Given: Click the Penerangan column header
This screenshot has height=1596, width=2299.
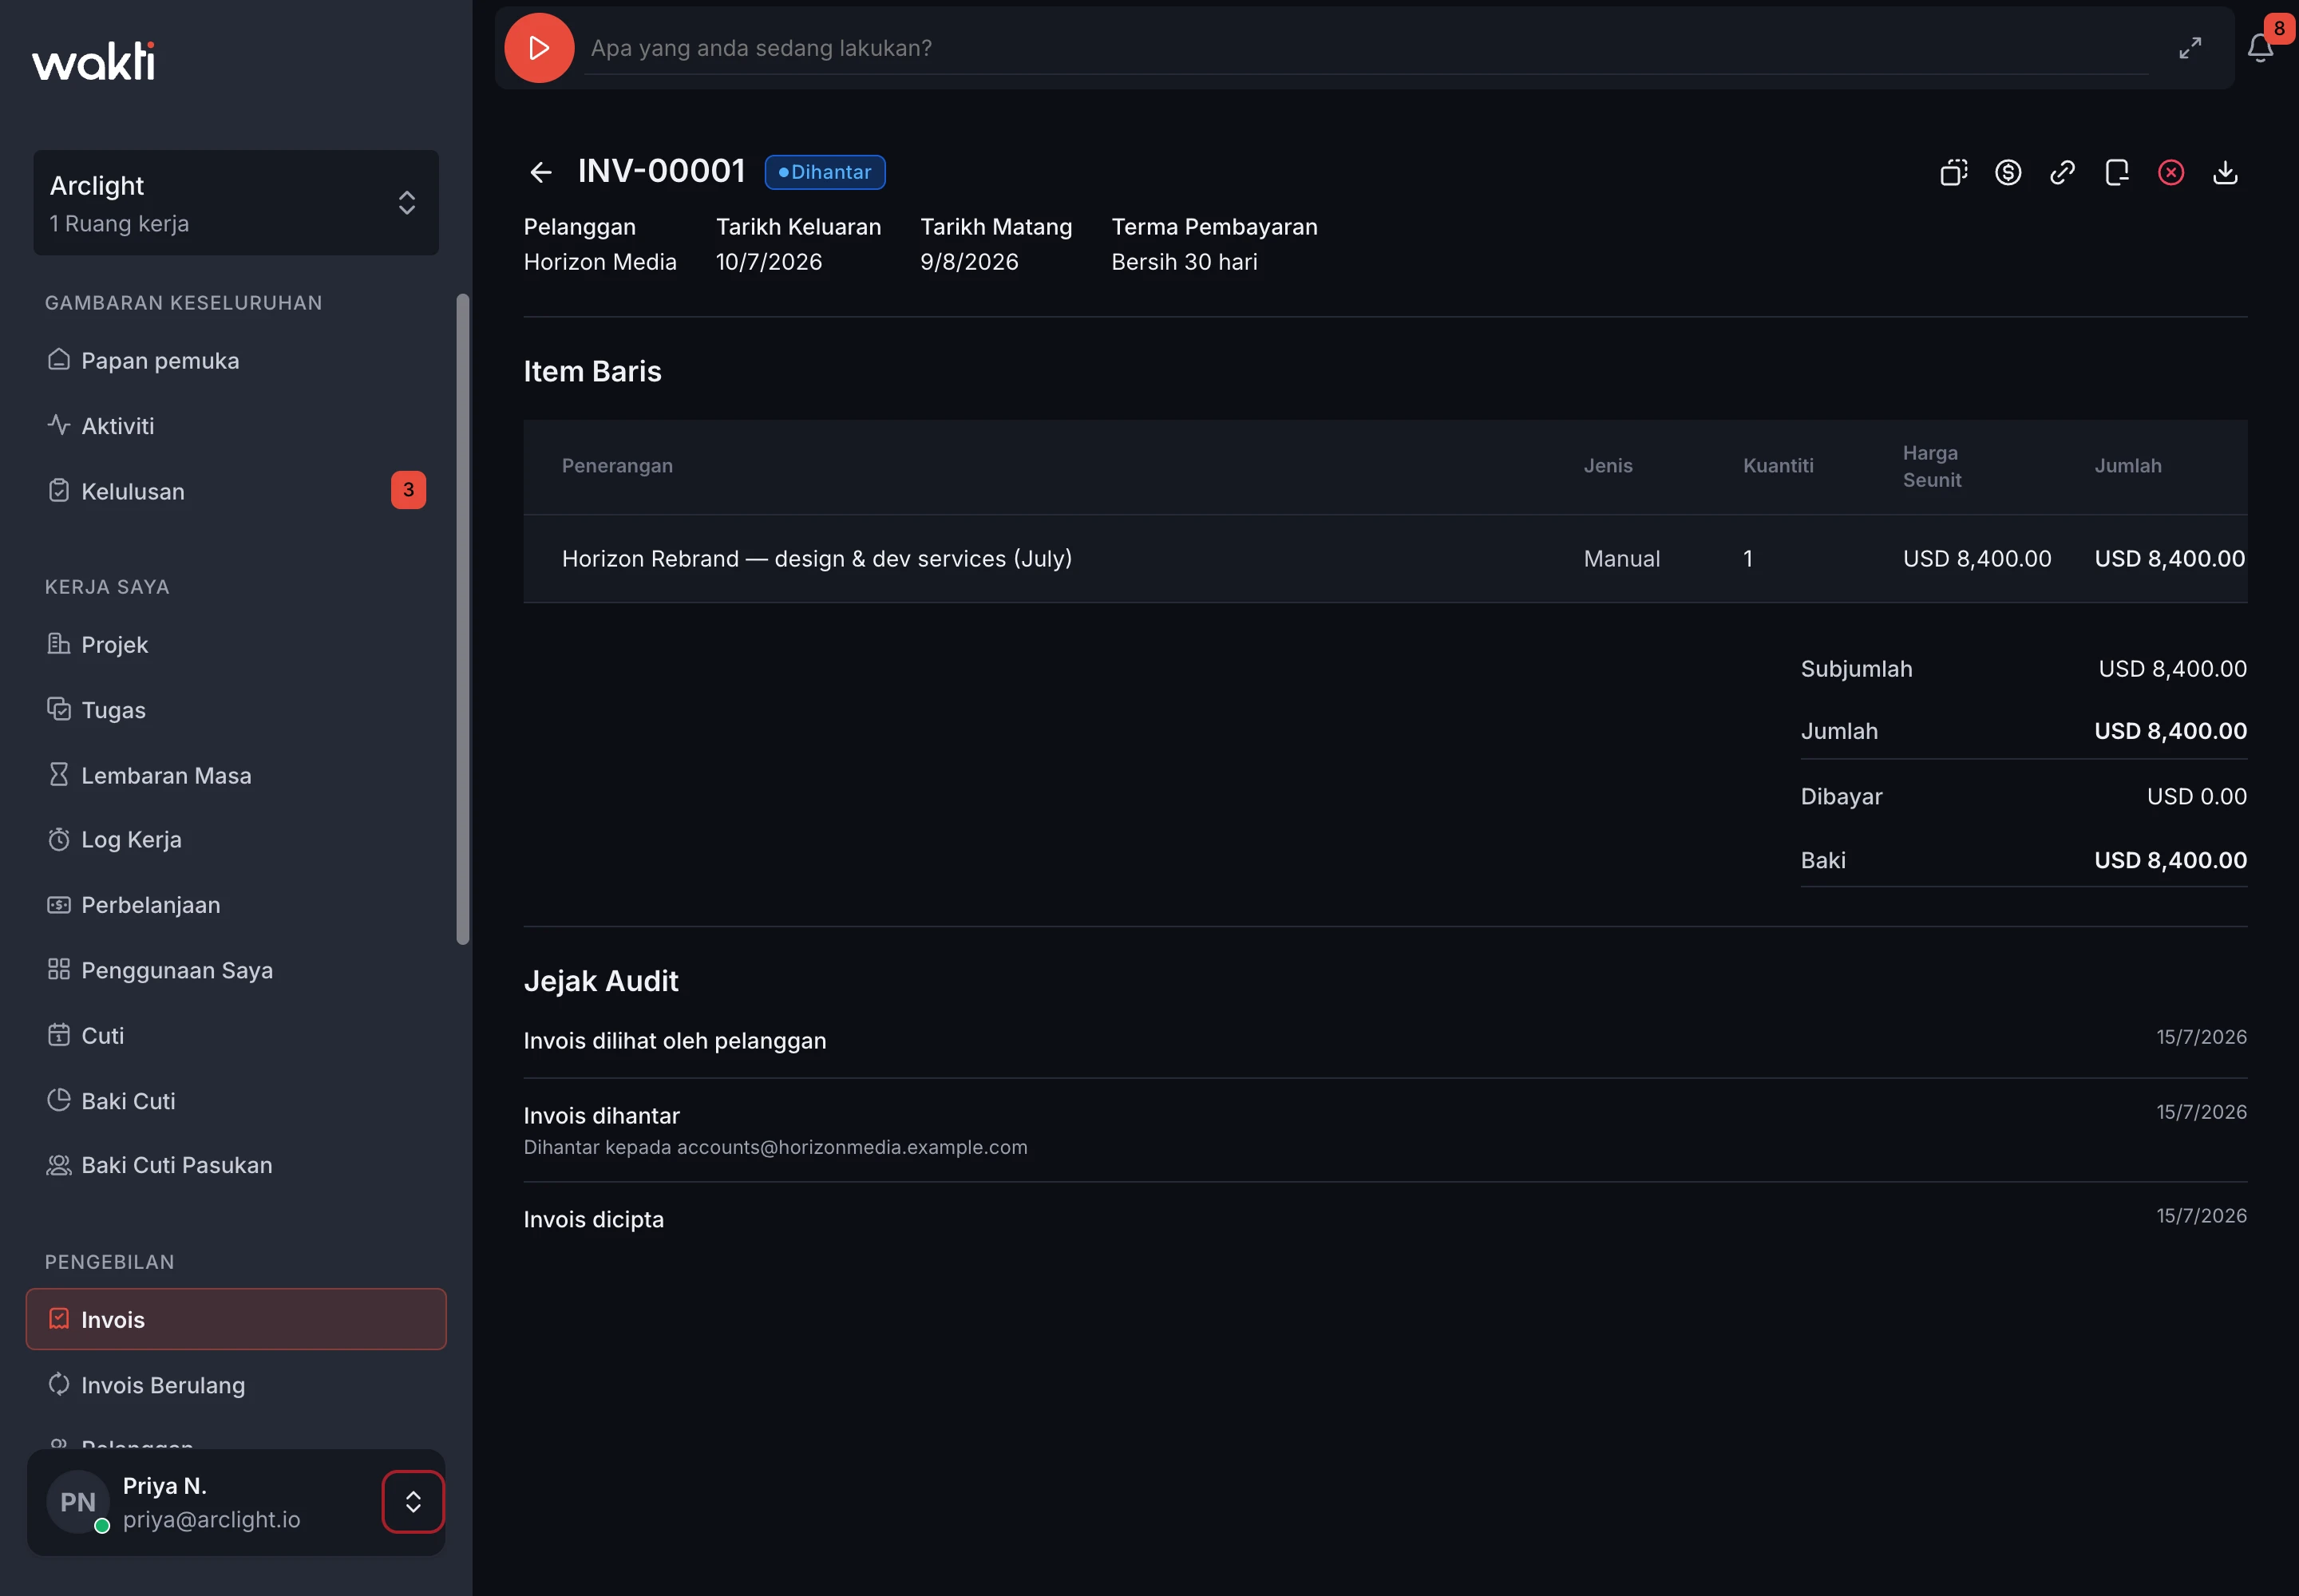Looking at the screenshot, I should (617, 466).
